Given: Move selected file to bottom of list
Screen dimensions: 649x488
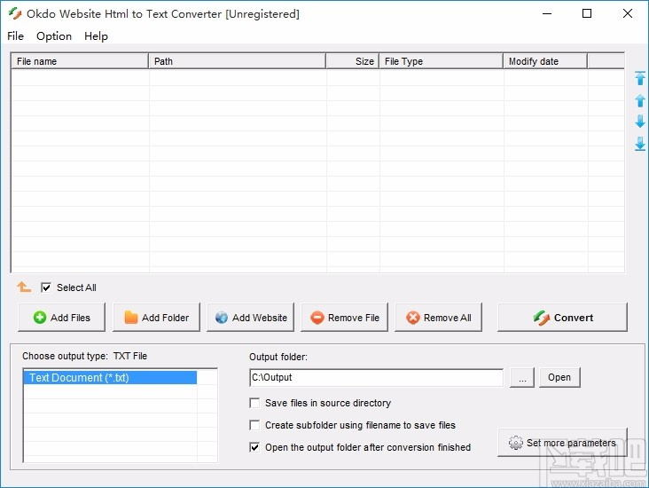Looking at the screenshot, I should click(640, 144).
